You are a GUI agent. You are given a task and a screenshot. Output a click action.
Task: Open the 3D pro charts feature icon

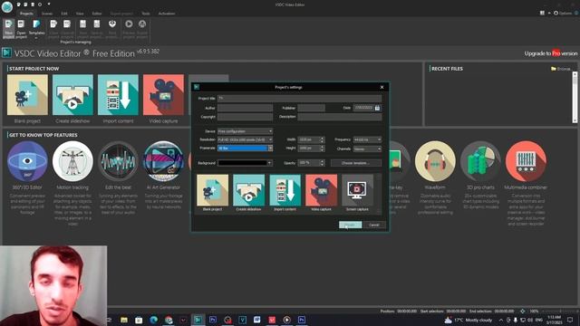[480, 161]
